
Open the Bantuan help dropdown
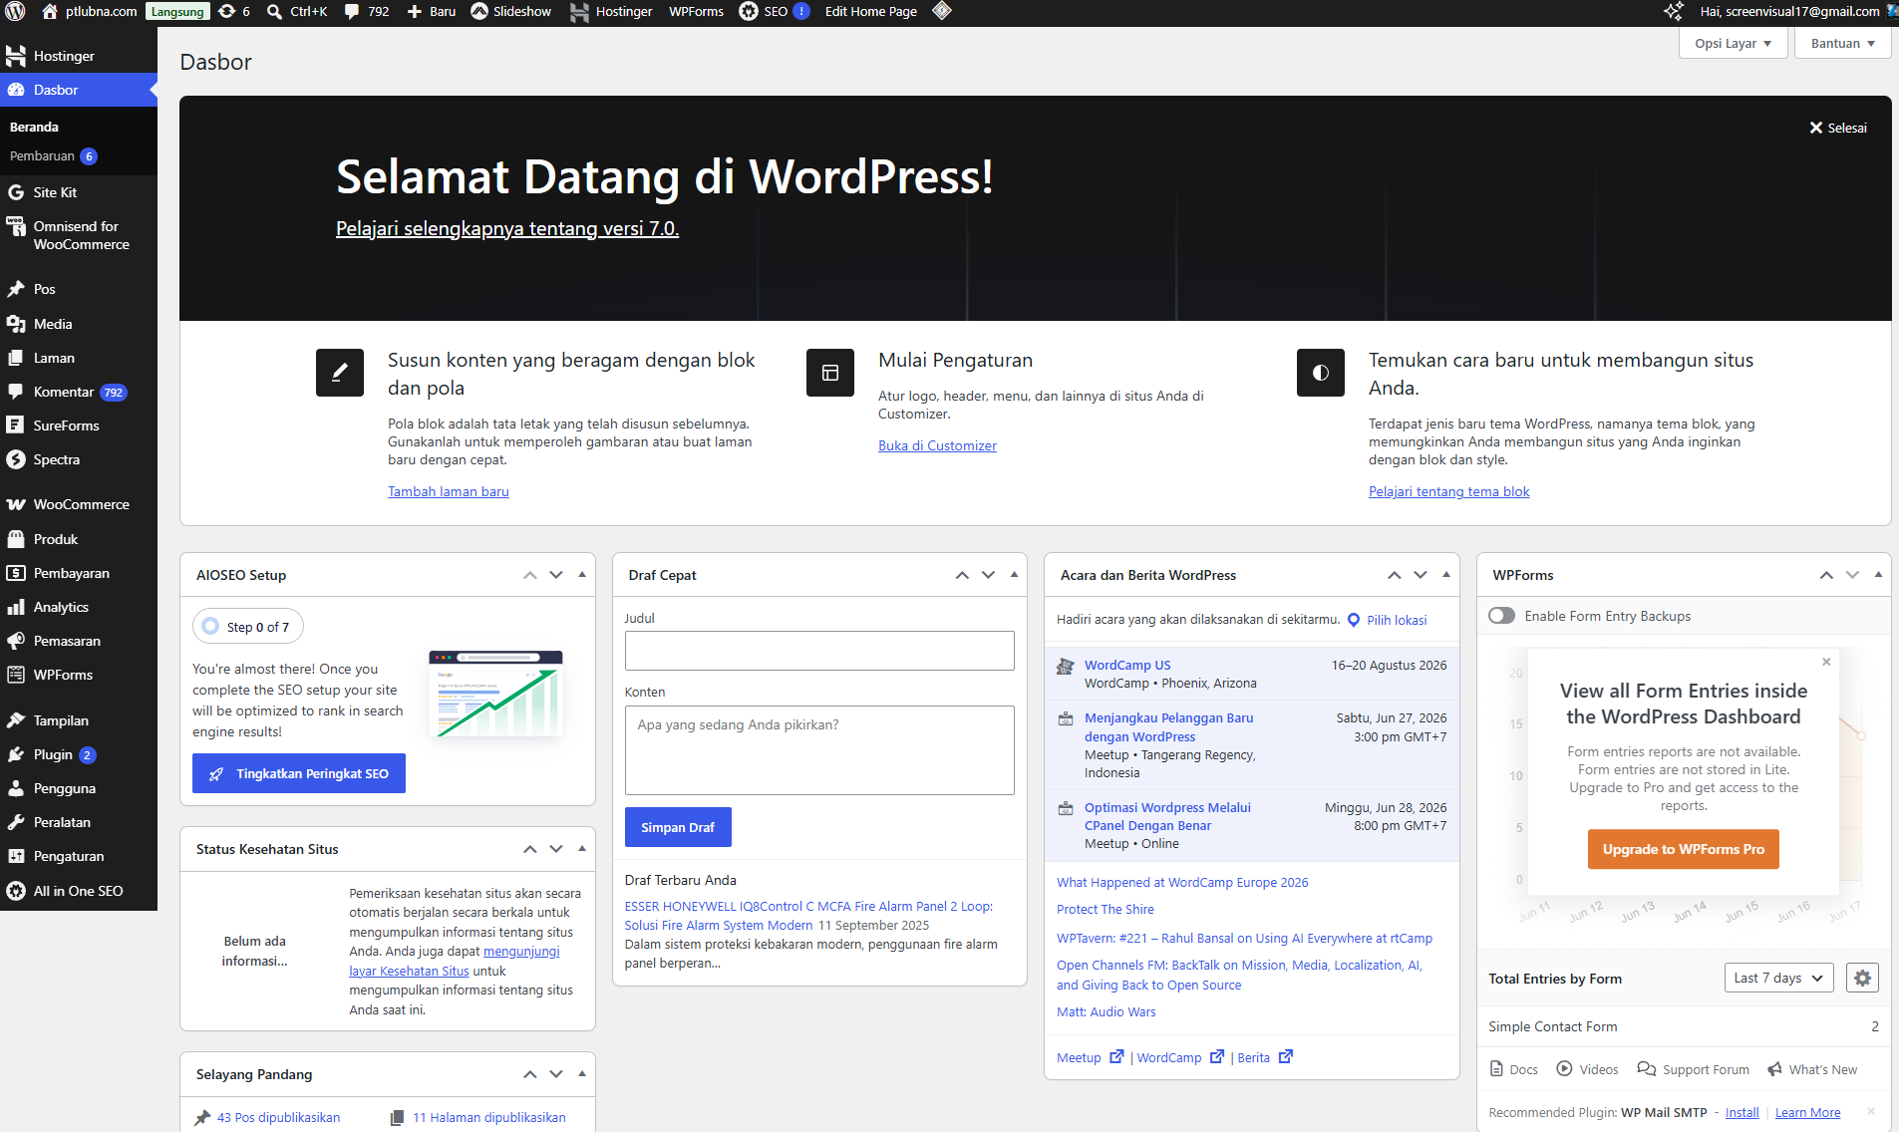[x=1842, y=43]
